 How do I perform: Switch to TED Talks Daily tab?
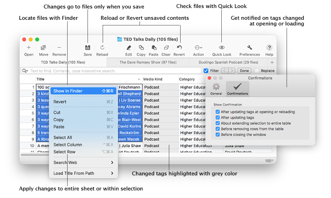tap(63, 62)
